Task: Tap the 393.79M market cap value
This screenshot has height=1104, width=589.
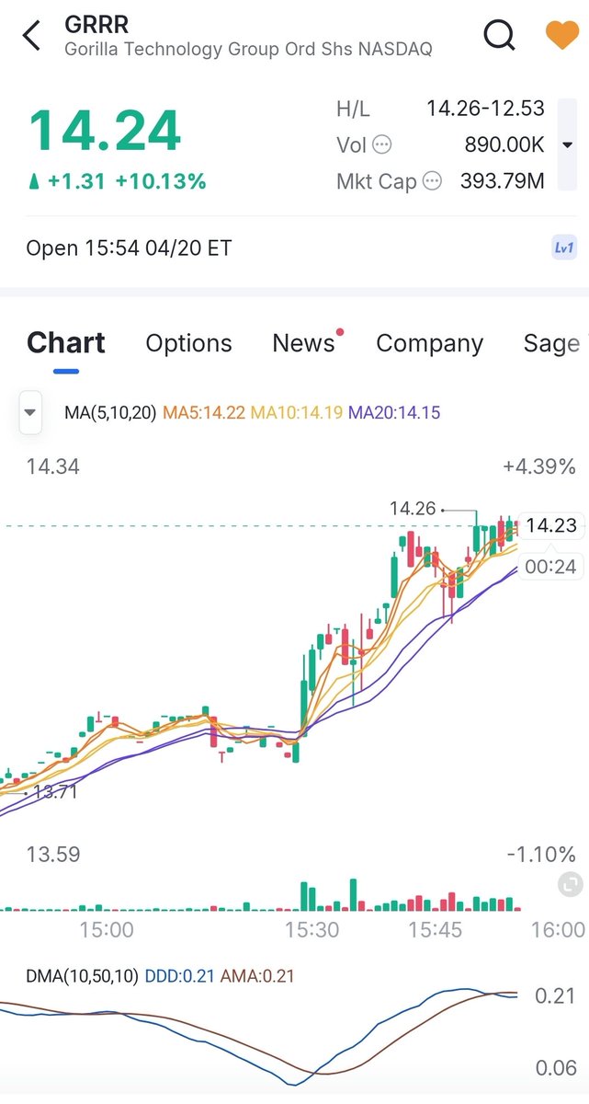Action: coord(503,181)
